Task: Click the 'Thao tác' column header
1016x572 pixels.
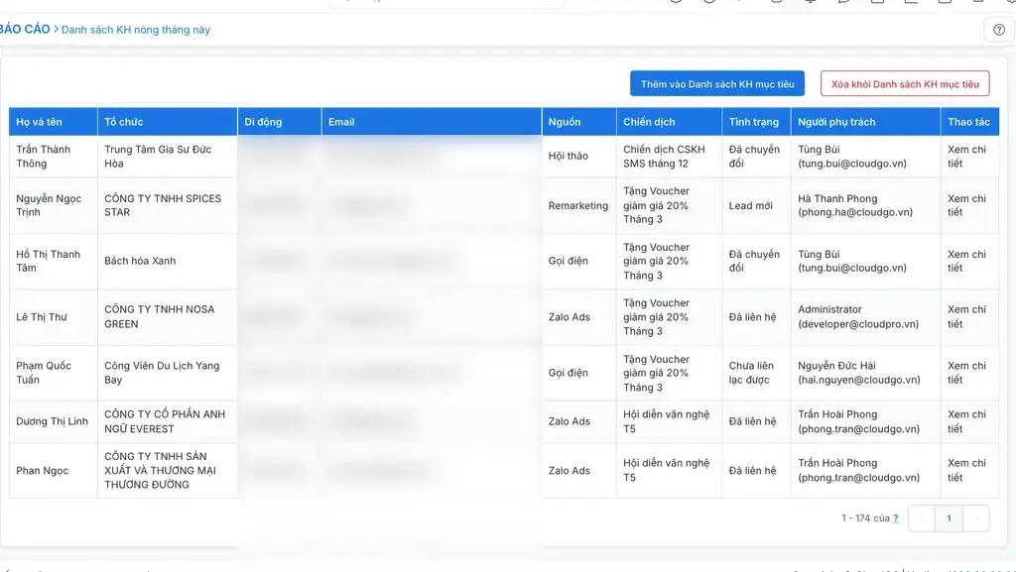Action: [x=968, y=122]
